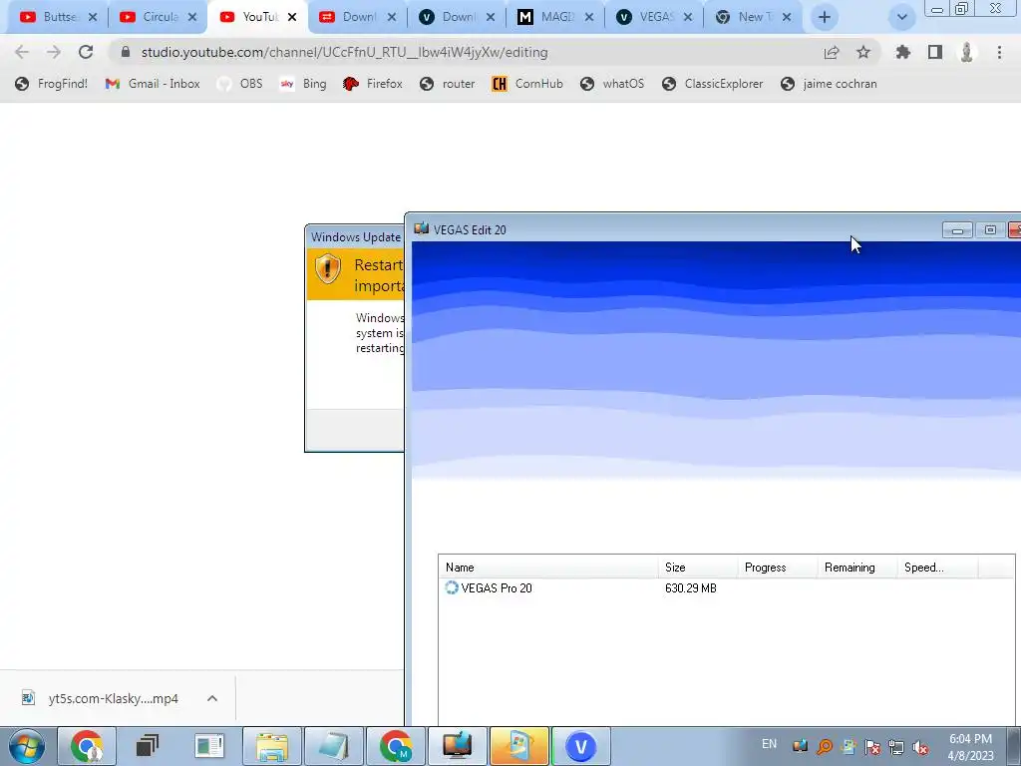Toggle the Chrome side panel icon
The height and width of the screenshot is (766, 1021).
pos(935,52)
